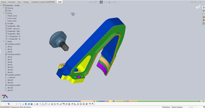Viewport: 205px width, 108px height.
Task: Click the Úprava Sestava status label
Action: [x=177, y=107]
